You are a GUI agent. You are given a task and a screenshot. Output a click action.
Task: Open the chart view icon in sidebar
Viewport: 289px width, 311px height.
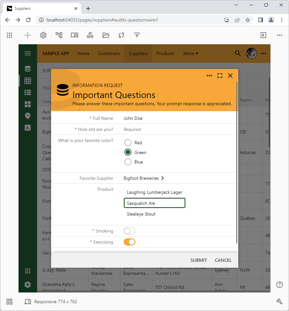click(28, 128)
